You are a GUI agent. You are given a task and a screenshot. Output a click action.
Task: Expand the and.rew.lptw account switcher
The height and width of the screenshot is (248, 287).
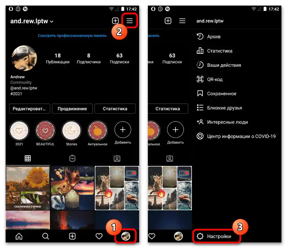[32, 21]
